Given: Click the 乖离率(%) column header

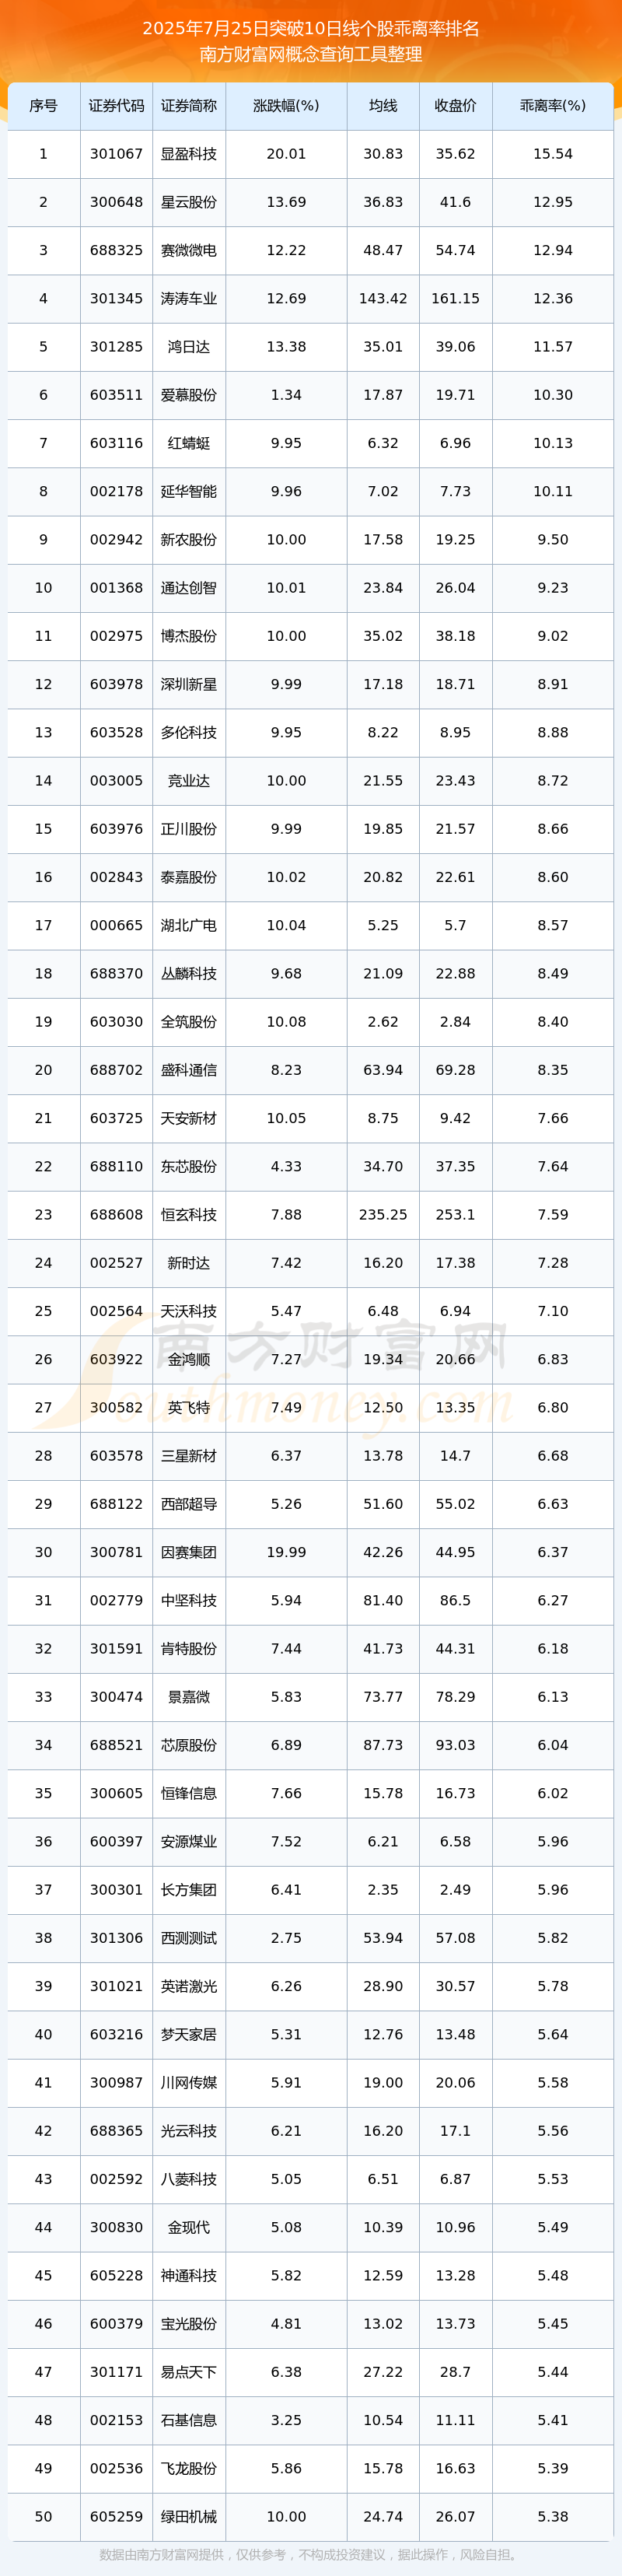Looking at the screenshot, I should pos(553,106).
